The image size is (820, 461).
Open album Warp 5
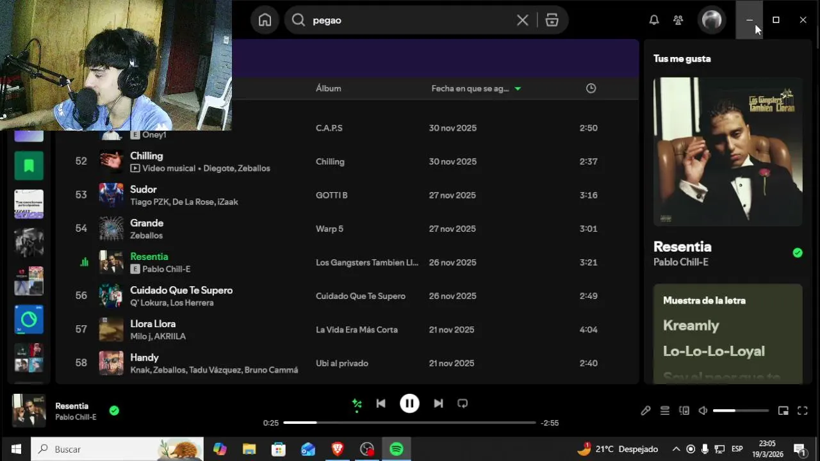(329, 229)
